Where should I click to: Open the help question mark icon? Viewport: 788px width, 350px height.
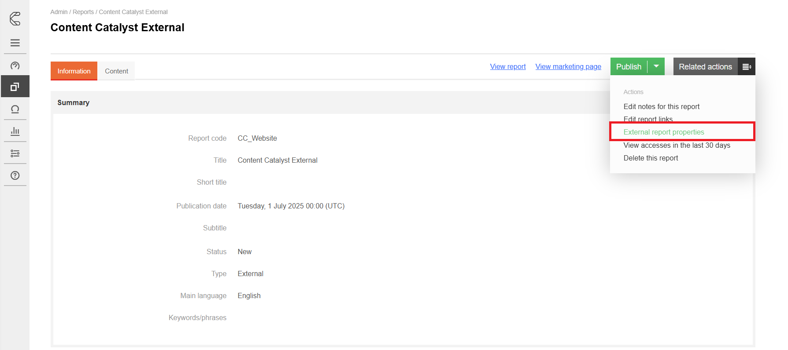tap(15, 175)
